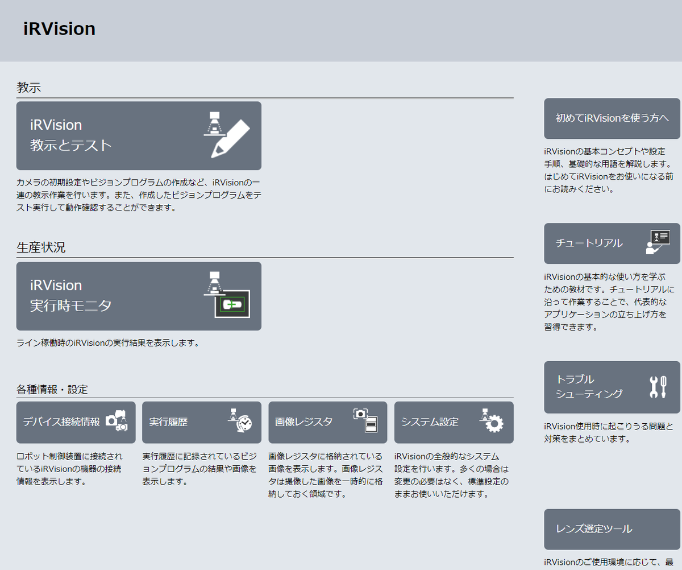Click the wrench-and-screwdriver icon on トラブルシューティング
682x570 pixels.
[x=658, y=387]
